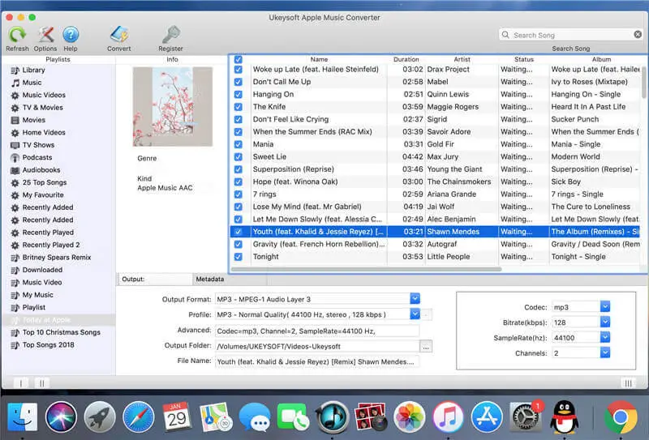Image resolution: width=649 pixels, height=440 pixels.
Task: Toggle checkbox for The Knife
Action: 239,107
